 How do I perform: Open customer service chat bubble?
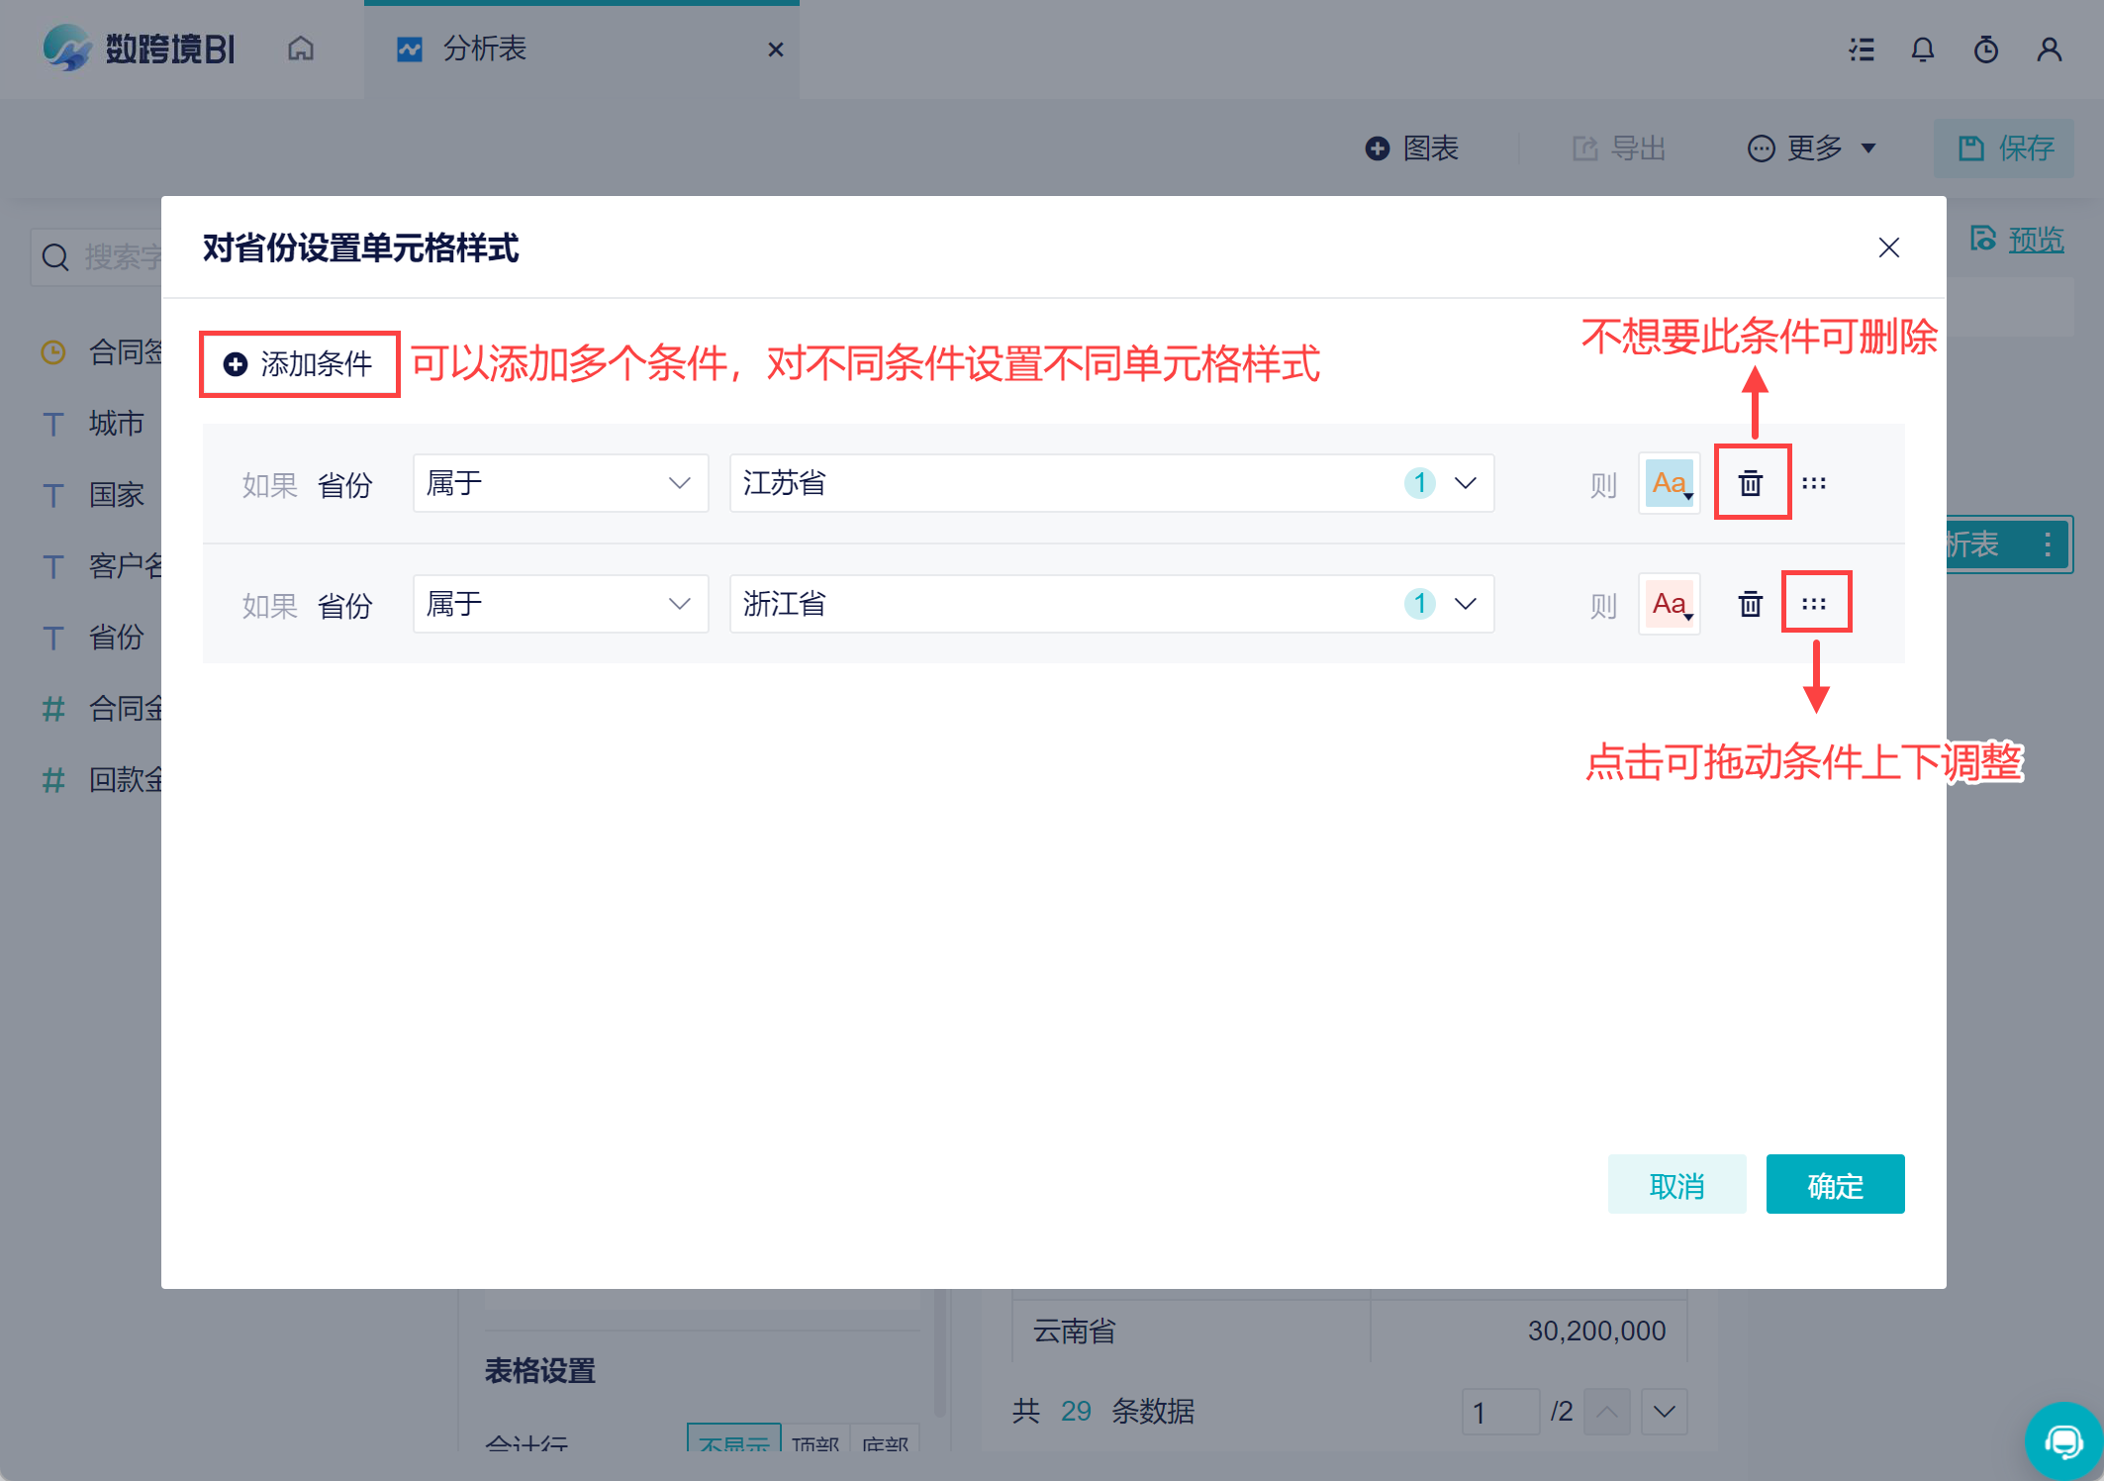2063,1440
